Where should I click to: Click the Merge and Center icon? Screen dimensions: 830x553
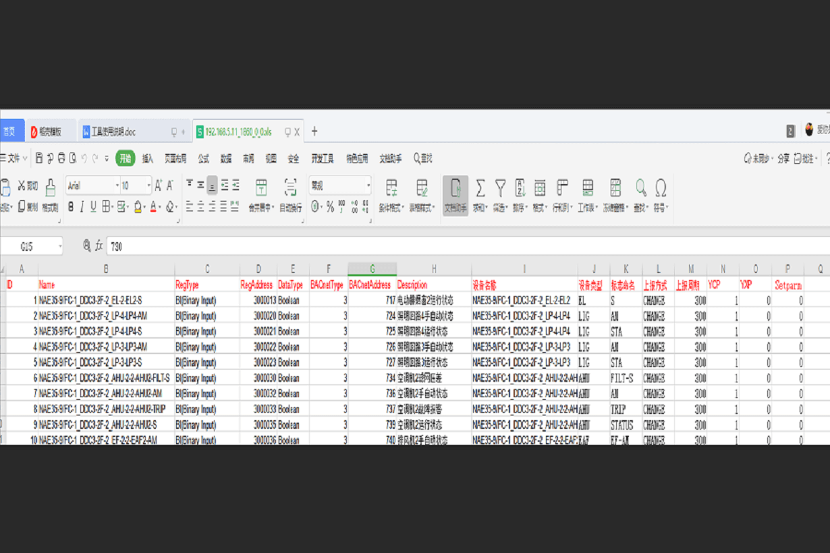(261, 187)
